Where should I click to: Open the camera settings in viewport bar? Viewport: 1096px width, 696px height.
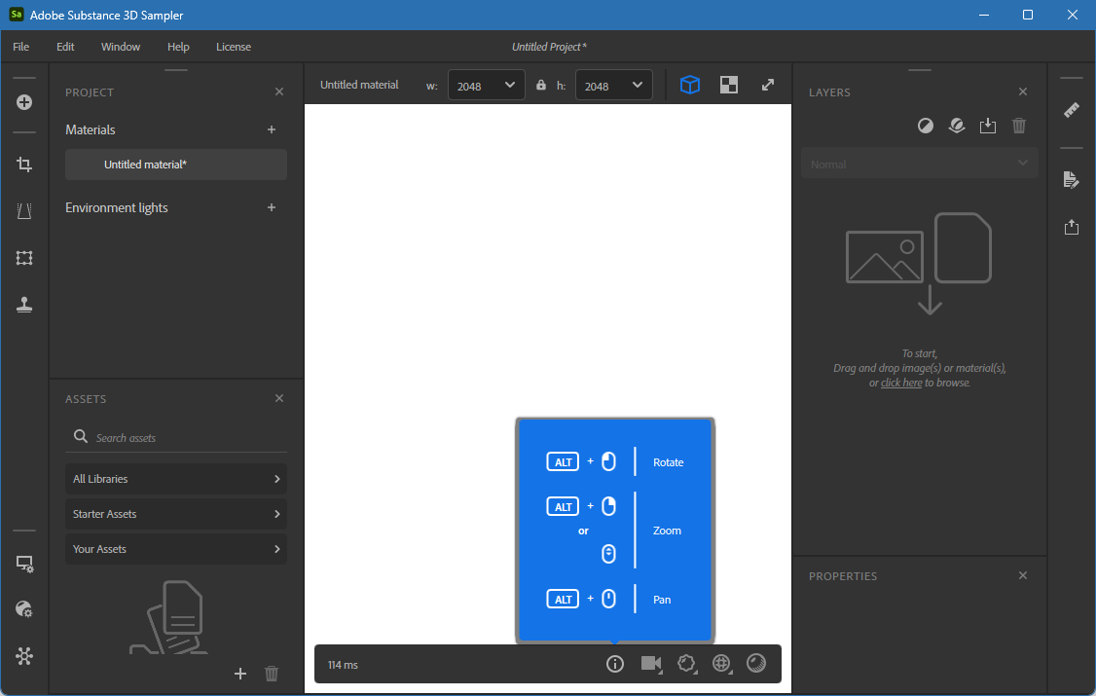[x=651, y=664]
